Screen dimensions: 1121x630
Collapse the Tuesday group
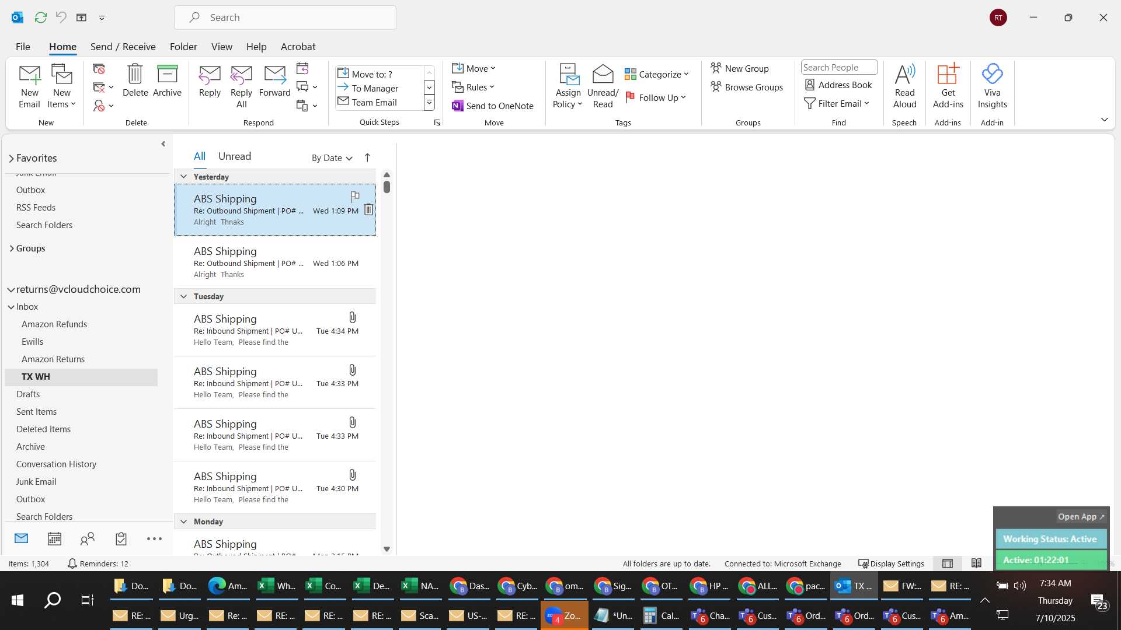pyautogui.click(x=183, y=296)
